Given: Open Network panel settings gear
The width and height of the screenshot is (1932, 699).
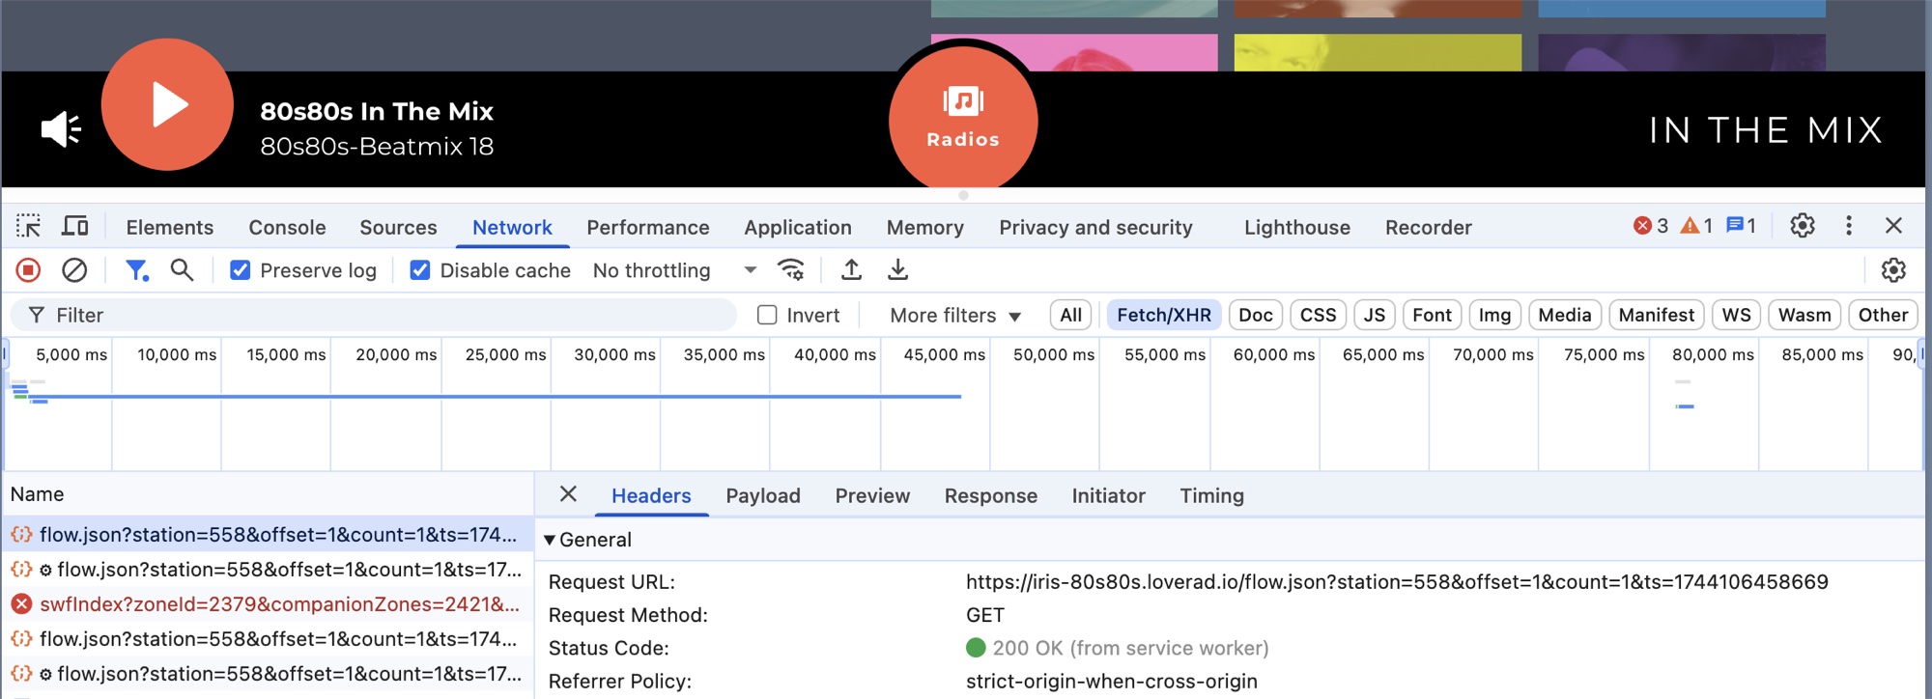Looking at the screenshot, I should click(1893, 270).
